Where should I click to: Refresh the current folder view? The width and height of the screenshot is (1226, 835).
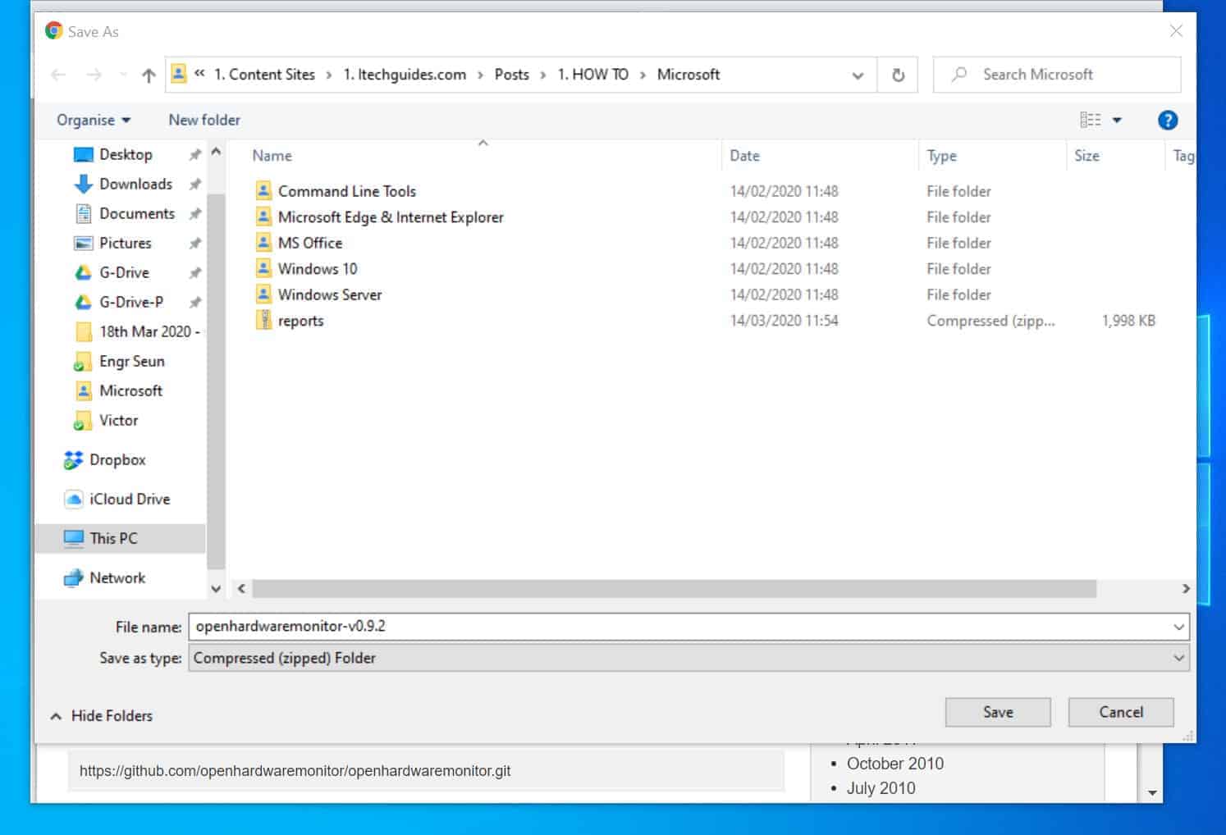click(x=898, y=74)
